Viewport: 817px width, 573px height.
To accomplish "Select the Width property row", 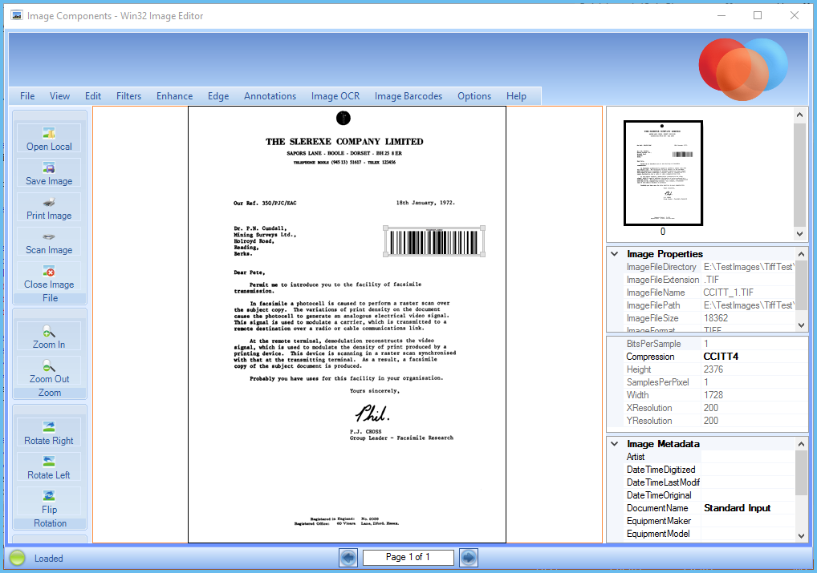I will pos(715,395).
